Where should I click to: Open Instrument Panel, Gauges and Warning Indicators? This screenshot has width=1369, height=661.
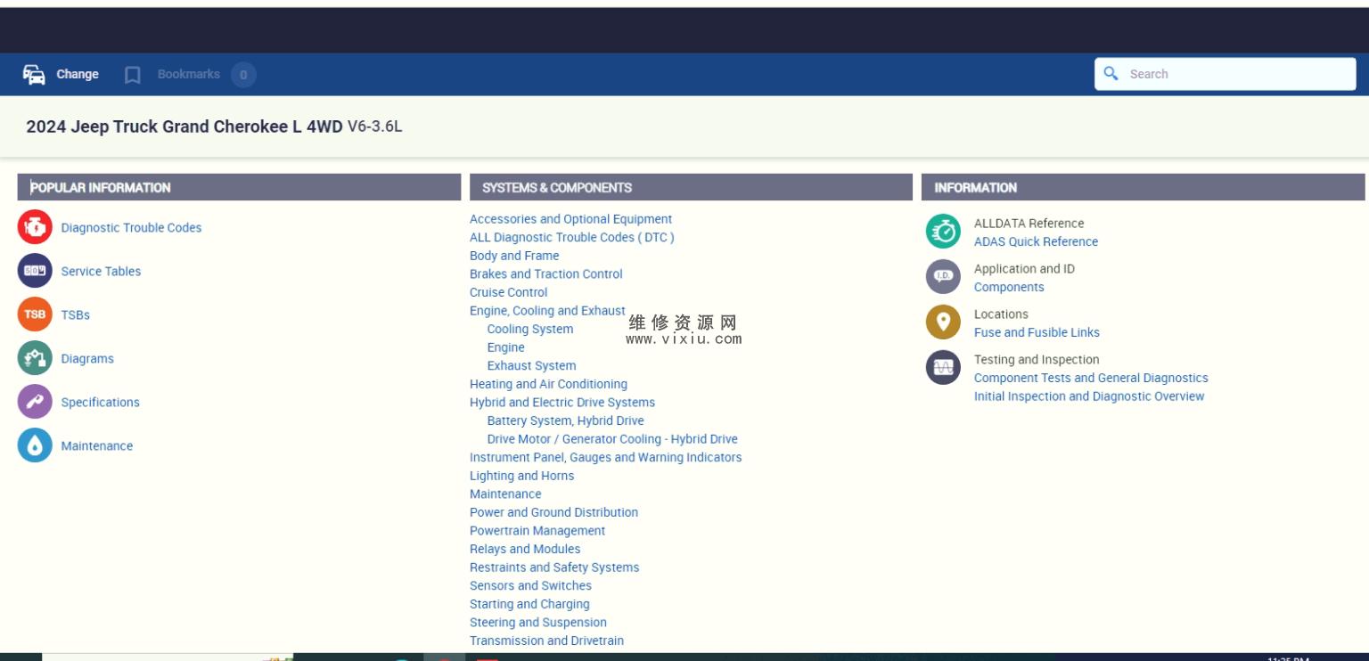pyautogui.click(x=606, y=458)
